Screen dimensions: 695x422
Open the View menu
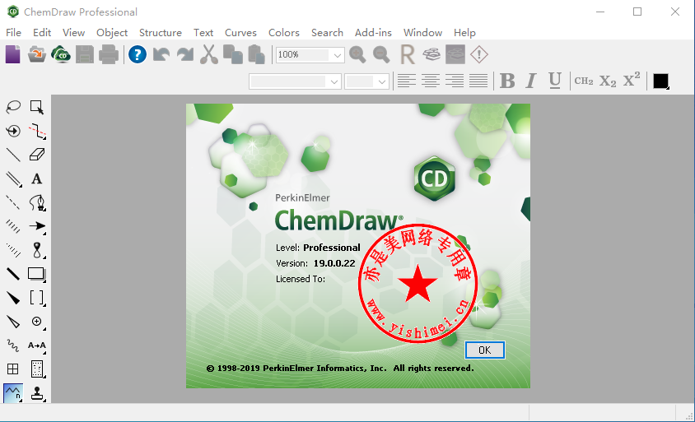coord(73,33)
